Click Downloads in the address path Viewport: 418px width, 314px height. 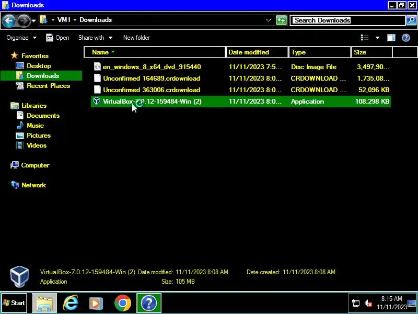tap(96, 20)
